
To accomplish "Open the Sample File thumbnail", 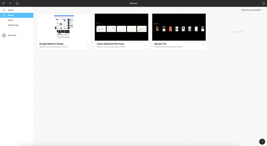I will click(x=179, y=27).
